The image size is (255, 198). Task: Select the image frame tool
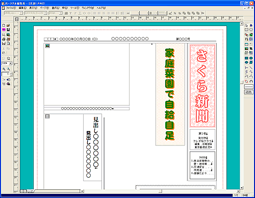pos(247,48)
